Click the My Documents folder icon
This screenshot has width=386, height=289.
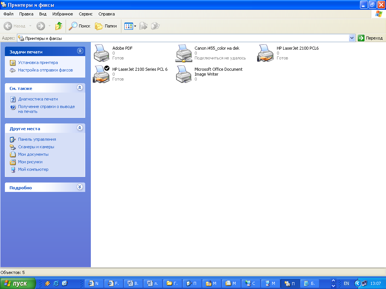point(13,155)
